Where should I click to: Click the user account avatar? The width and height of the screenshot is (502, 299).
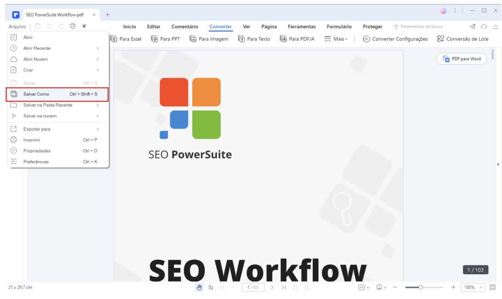click(443, 11)
